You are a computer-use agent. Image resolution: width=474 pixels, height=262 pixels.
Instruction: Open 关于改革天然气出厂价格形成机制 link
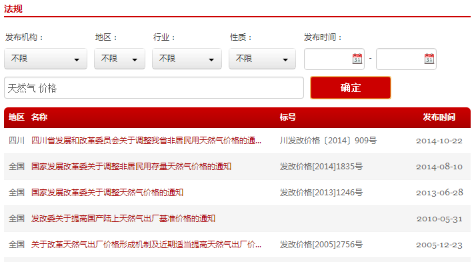tap(146, 245)
